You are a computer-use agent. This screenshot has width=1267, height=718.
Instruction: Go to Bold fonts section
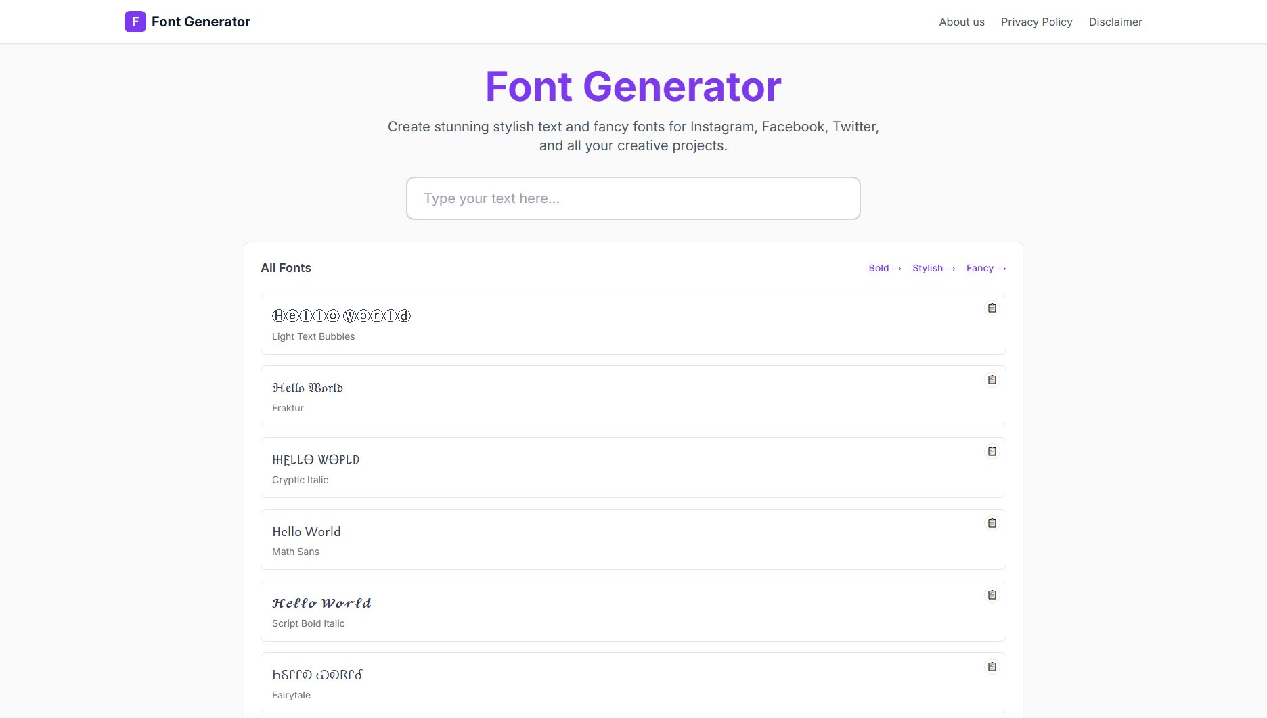click(885, 268)
